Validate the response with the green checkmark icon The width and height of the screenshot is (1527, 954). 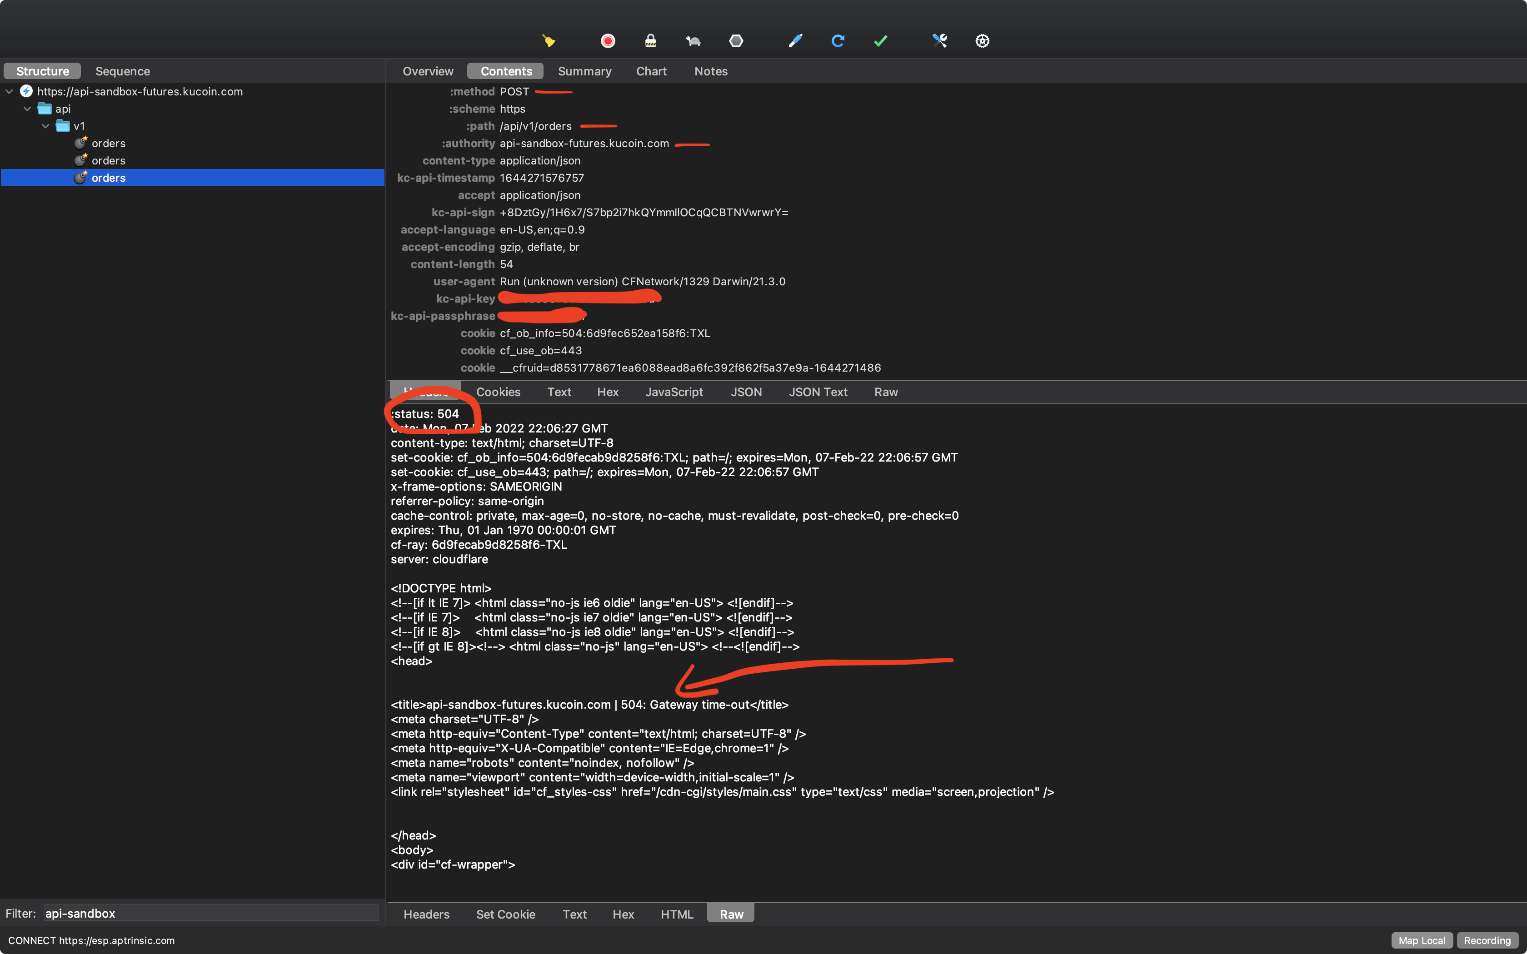(879, 40)
